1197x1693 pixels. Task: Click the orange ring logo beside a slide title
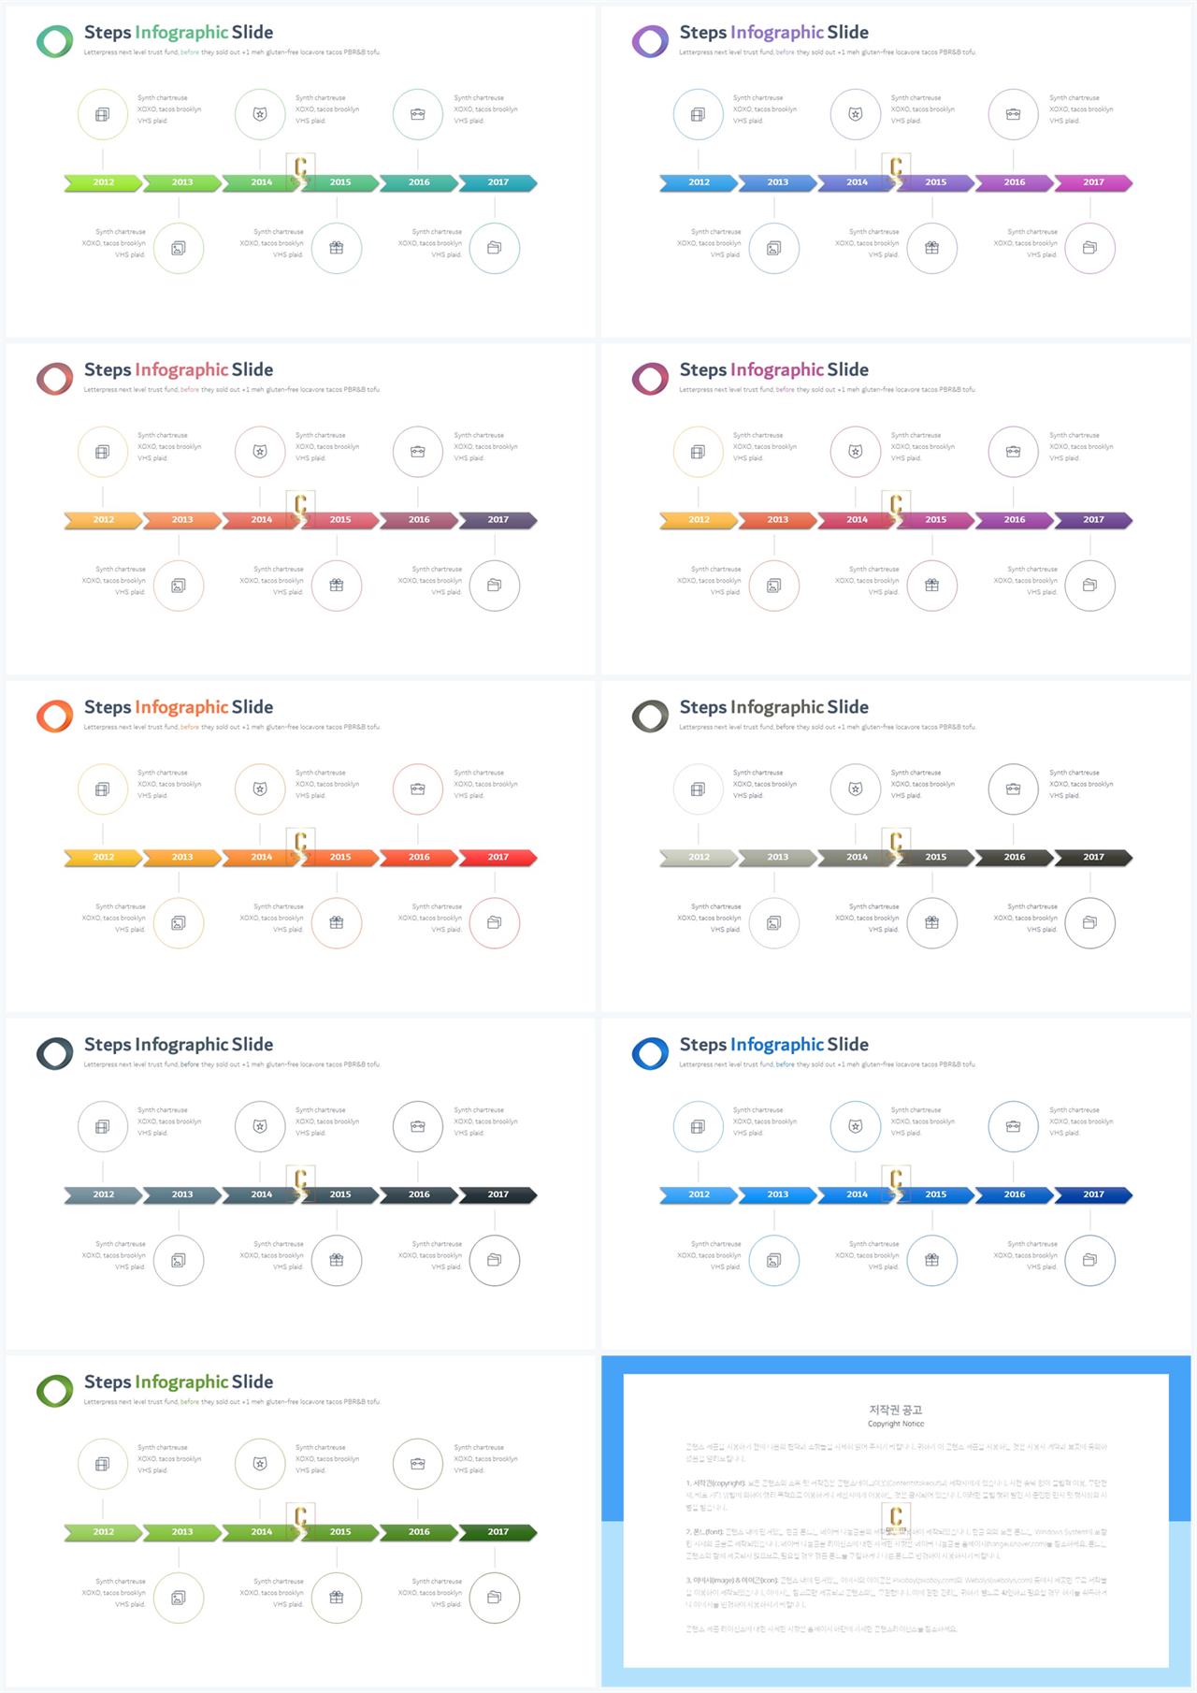click(54, 716)
